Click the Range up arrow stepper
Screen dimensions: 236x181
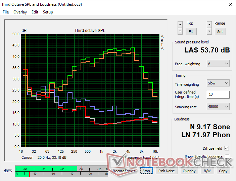click(209, 24)
